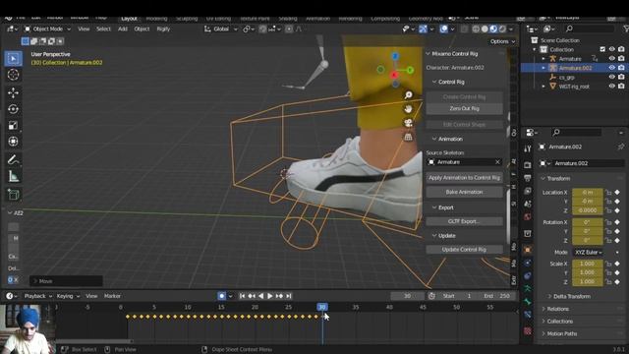Open viewport View menu
Screen dimensions: 629x354
point(84,29)
